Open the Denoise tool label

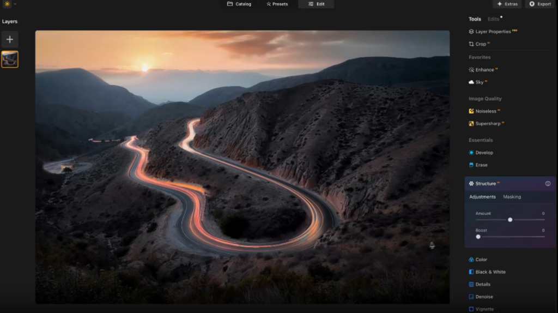484,297
